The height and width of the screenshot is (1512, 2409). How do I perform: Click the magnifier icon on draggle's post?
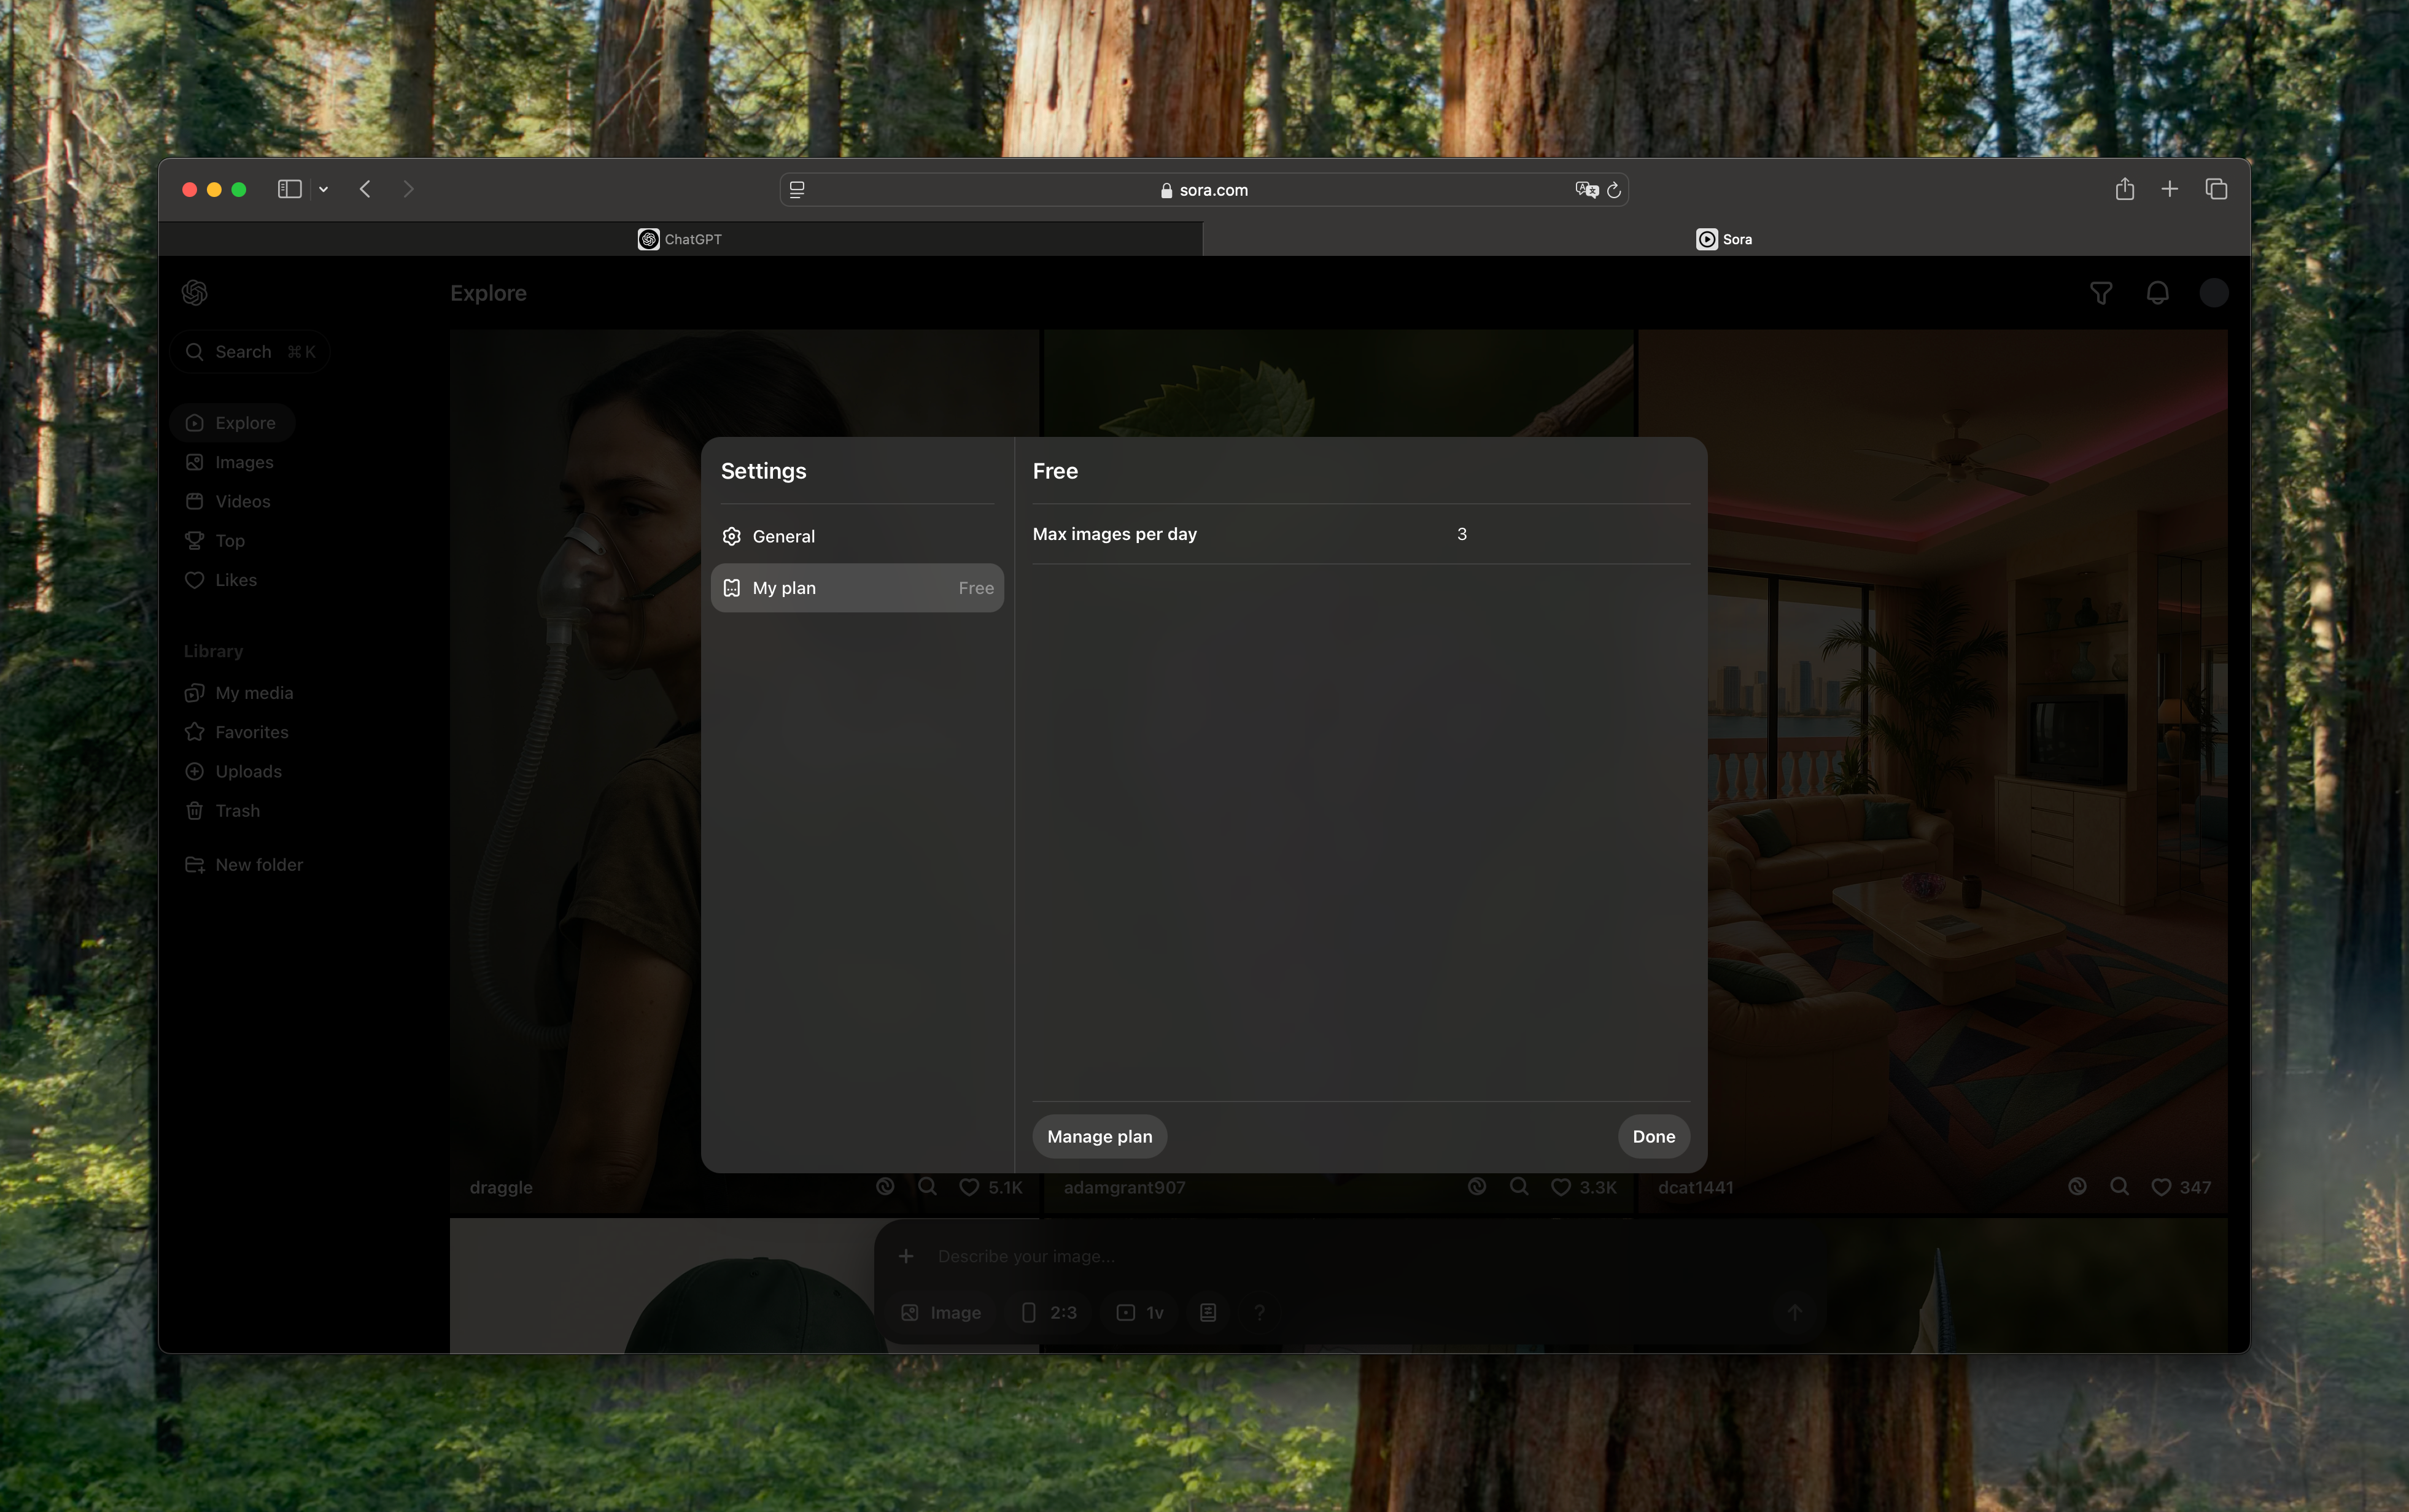tap(928, 1186)
